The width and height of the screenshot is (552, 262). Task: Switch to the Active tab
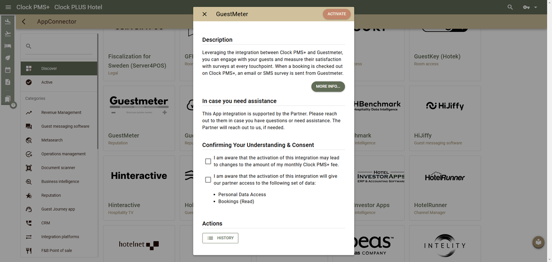click(59, 82)
